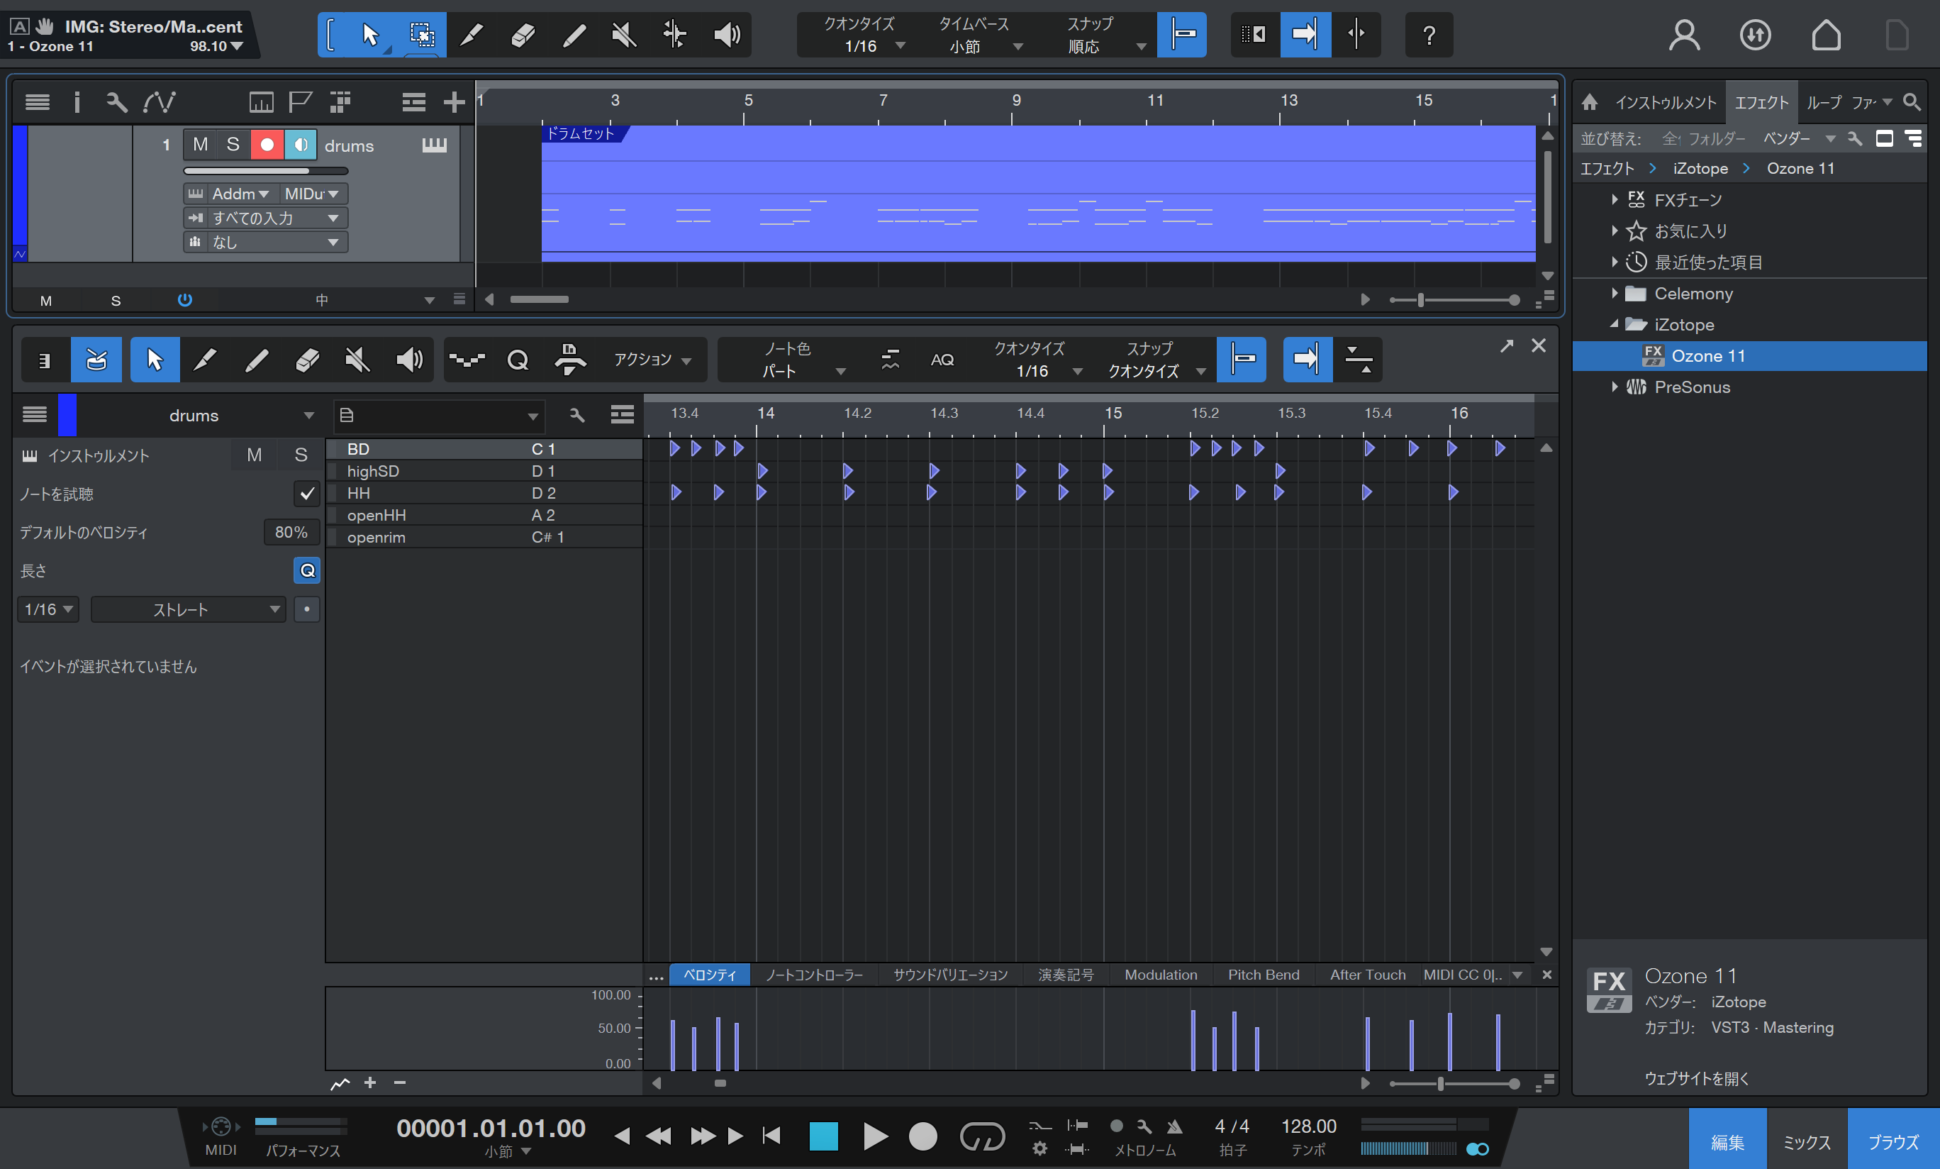The height and width of the screenshot is (1169, 1940).
Task: Select the Range tool in the top toolbar
Action: pos(422,35)
